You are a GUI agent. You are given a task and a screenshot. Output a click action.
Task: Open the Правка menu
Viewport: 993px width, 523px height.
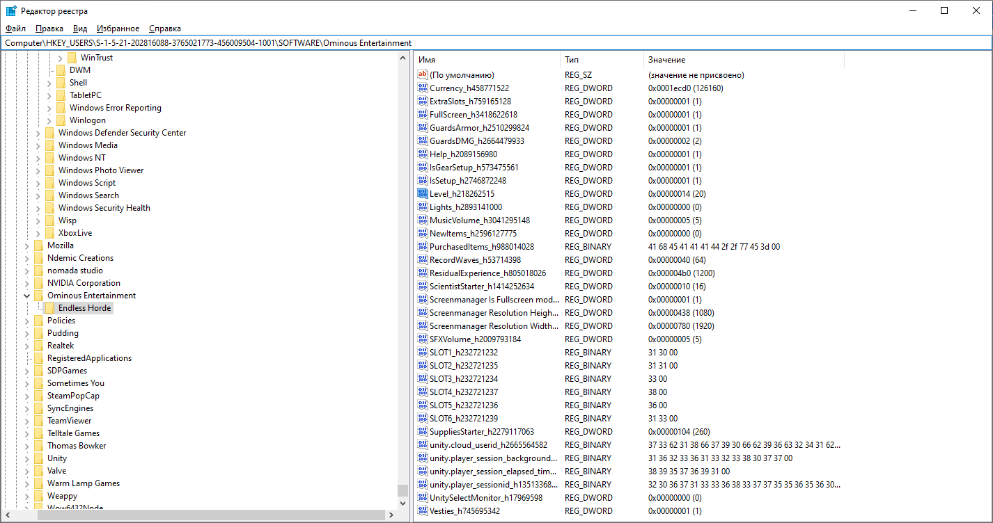pyautogui.click(x=49, y=29)
